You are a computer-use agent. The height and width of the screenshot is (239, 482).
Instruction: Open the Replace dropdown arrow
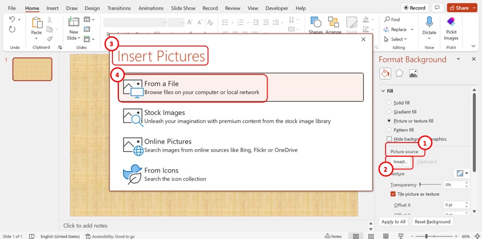pos(412,30)
